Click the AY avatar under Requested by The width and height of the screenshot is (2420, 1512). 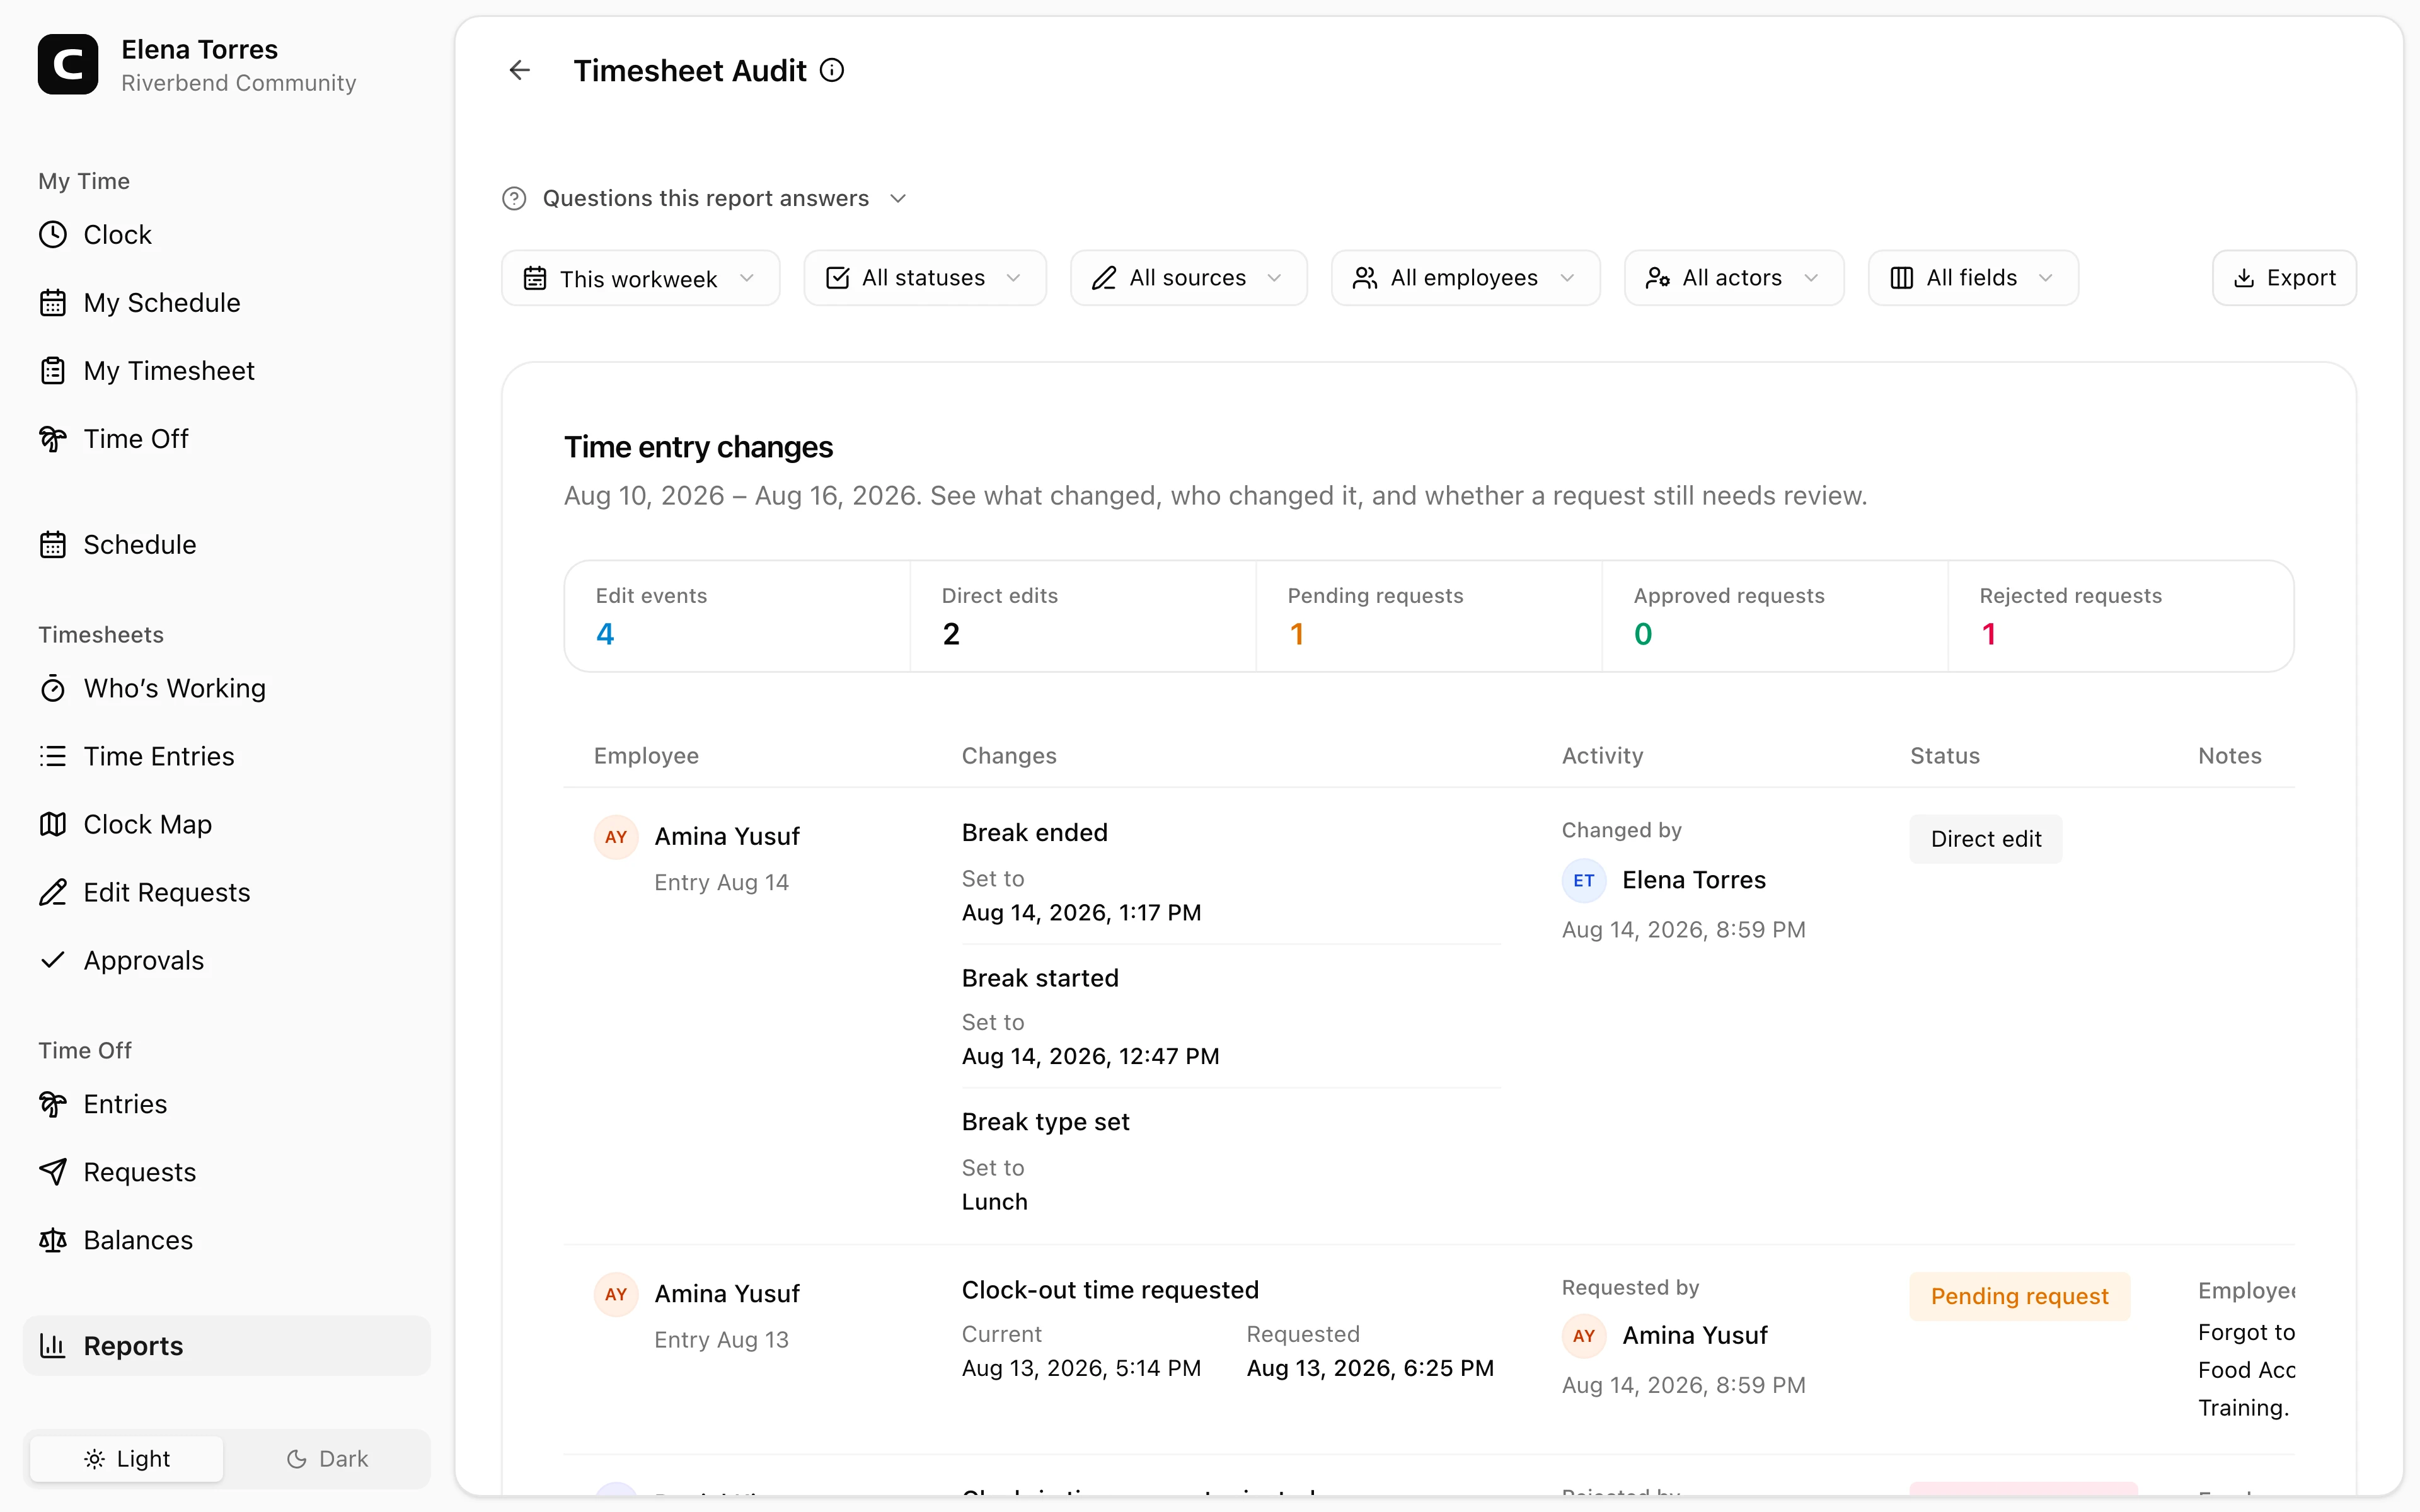(1584, 1335)
